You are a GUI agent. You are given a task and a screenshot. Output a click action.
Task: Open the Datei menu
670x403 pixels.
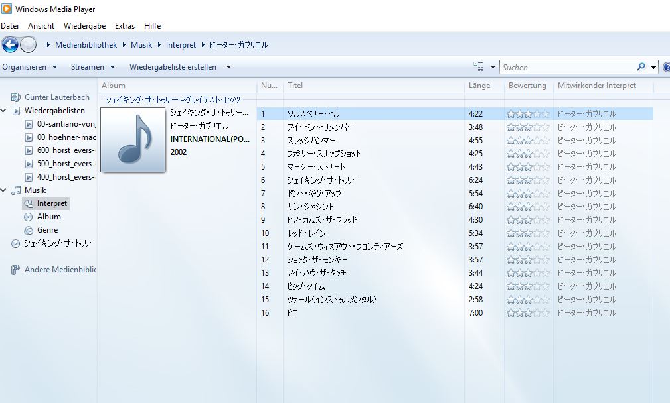tap(9, 26)
